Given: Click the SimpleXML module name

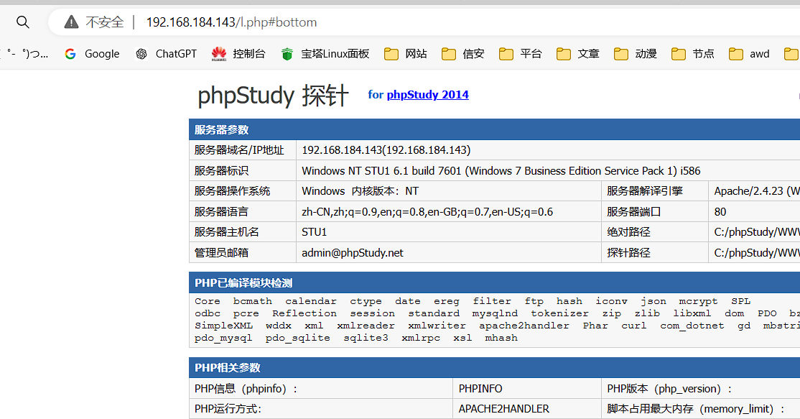Looking at the screenshot, I should 223,326.
